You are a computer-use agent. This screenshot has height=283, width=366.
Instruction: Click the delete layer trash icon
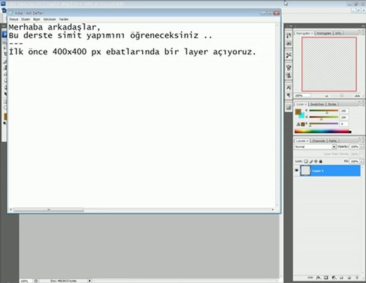pos(357,277)
